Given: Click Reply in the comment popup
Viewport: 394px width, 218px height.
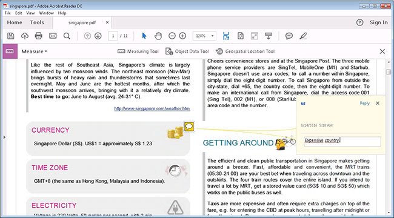Looking at the screenshot, I should coord(364,103).
